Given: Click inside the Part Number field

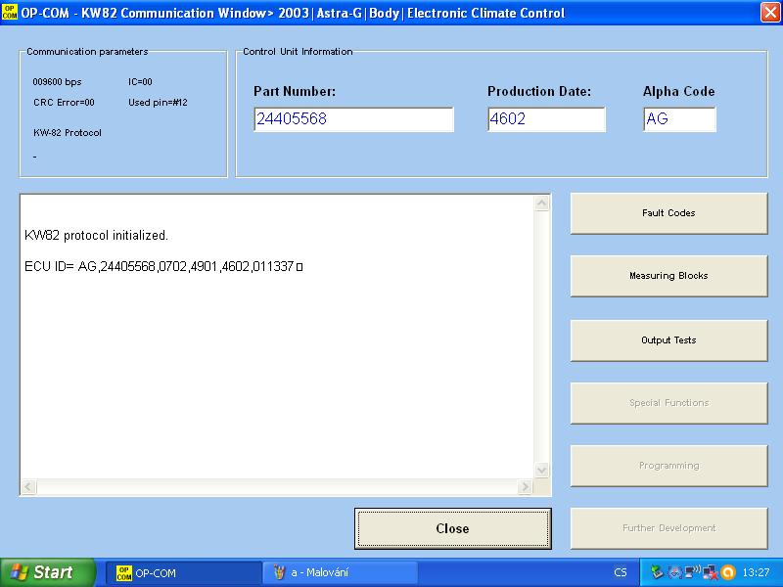Looking at the screenshot, I should pos(352,119).
